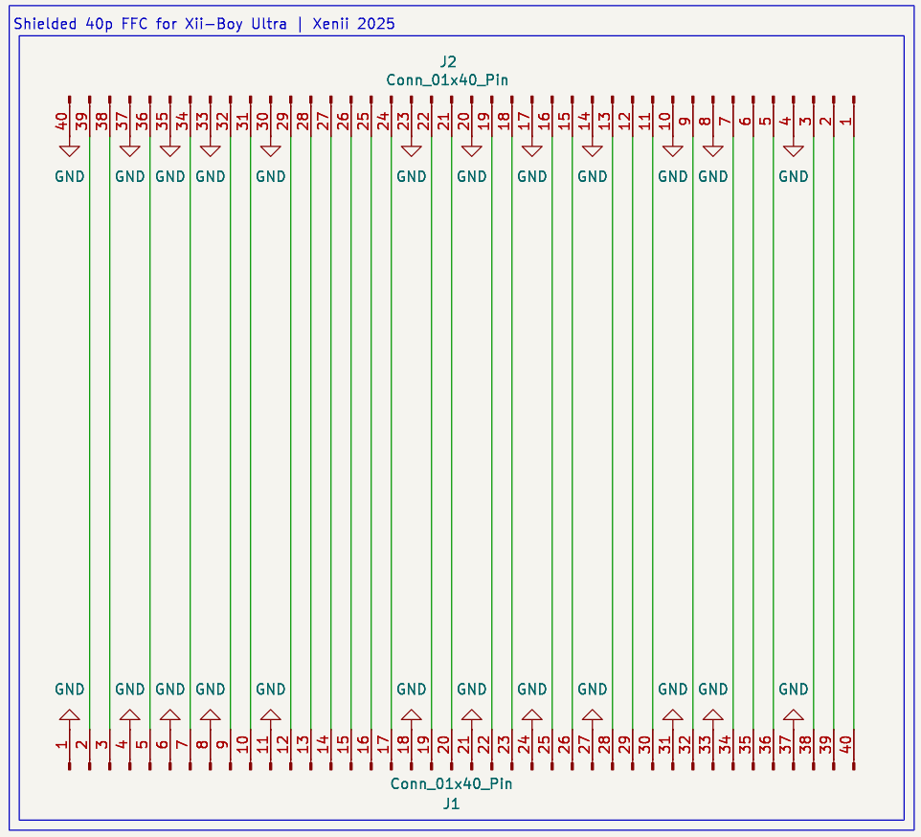This screenshot has width=921, height=837.
Task: Click pin number 15 on connector J1
Action: [x=343, y=745]
